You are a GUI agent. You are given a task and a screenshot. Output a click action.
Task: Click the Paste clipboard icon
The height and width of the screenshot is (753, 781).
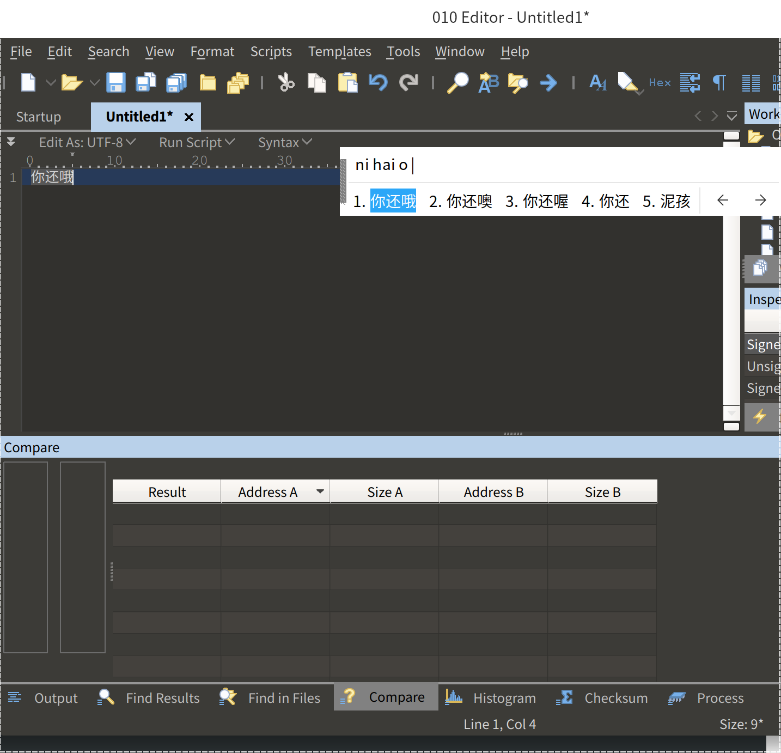coord(347,83)
